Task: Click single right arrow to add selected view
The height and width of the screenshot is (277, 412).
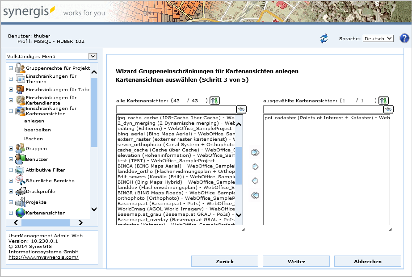Action: (x=255, y=167)
